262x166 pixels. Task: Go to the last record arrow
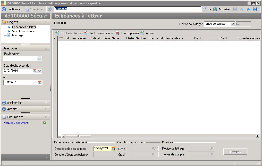pyautogui.click(x=255, y=9)
